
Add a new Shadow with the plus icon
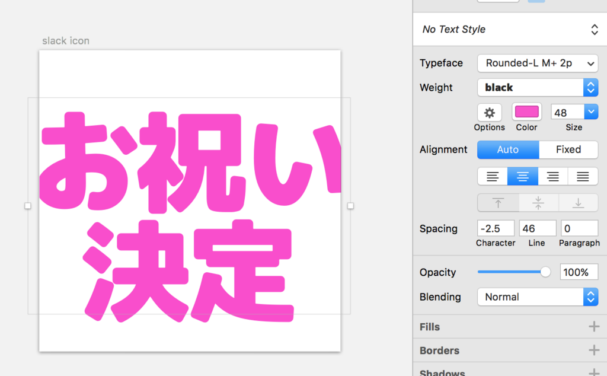(594, 372)
